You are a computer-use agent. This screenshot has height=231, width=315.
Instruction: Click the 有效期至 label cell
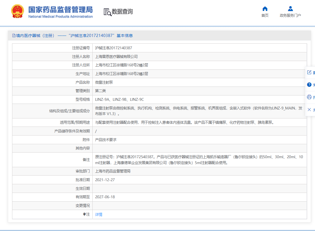[52, 197]
